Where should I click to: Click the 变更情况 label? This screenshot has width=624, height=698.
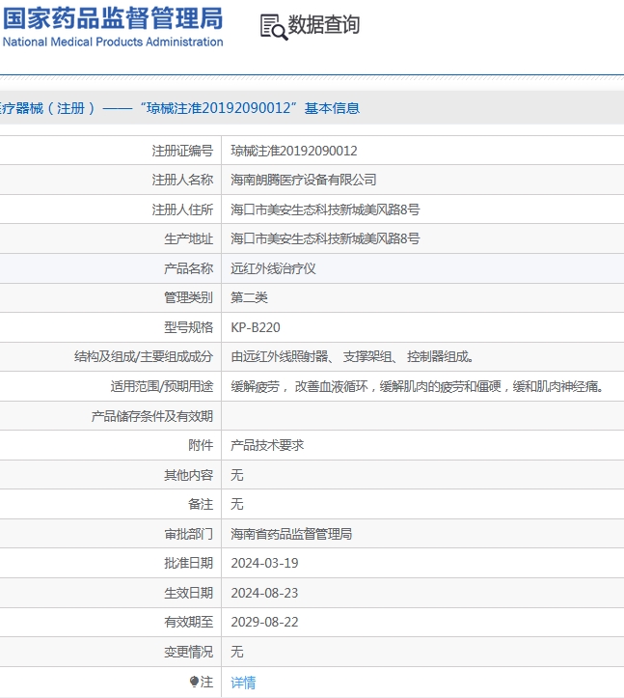tap(189, 652)
